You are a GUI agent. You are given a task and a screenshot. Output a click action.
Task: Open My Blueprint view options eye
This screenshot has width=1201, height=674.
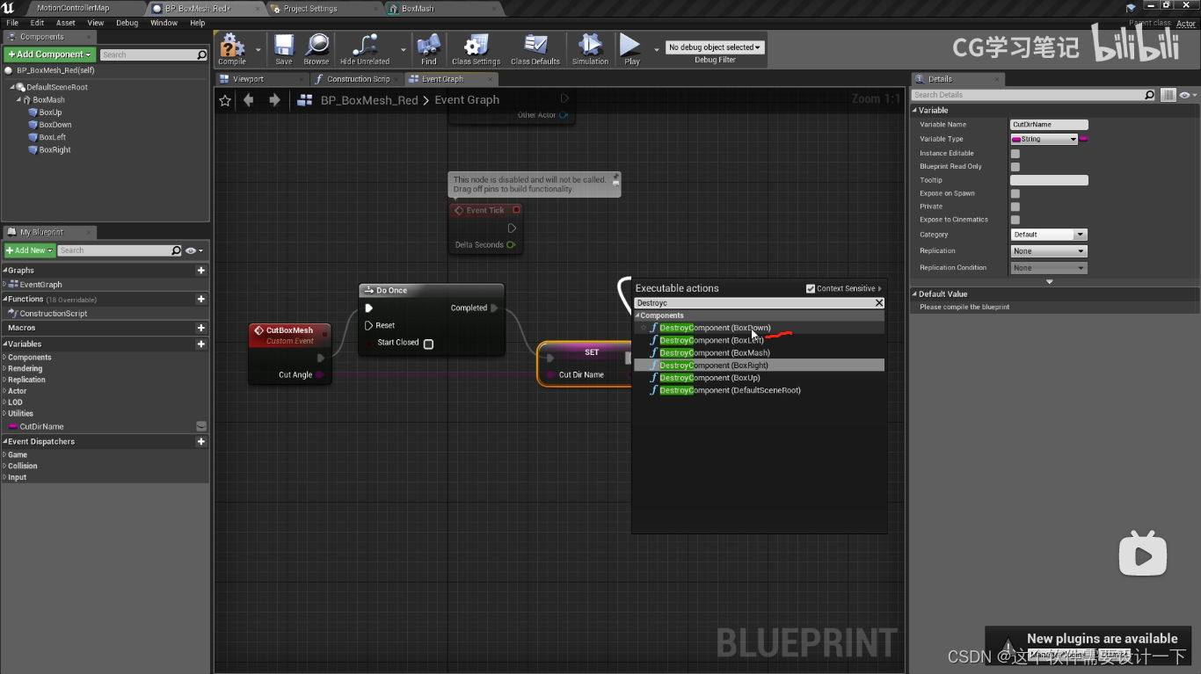pyautogui.click(x=193, y=250)
